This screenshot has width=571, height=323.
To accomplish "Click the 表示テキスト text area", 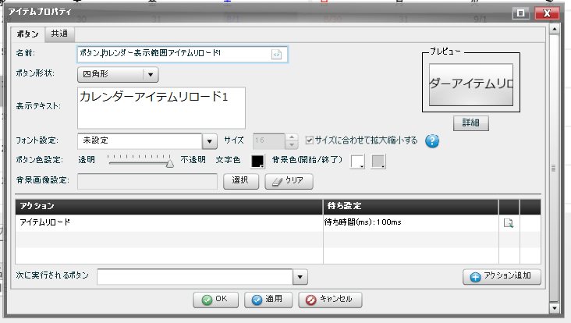I will tap(161, 108).
